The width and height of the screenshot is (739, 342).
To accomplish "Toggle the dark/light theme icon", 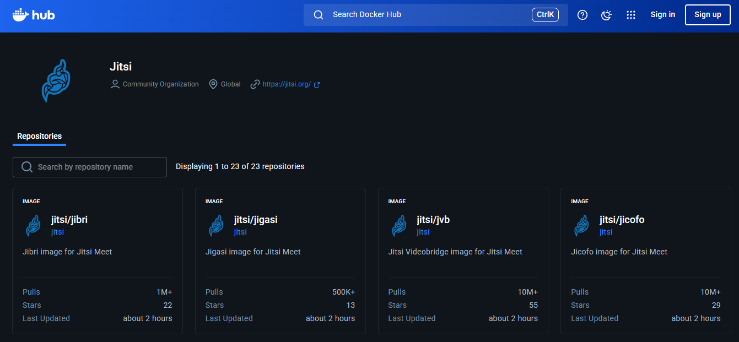I will pyautogui.click(x=607, y=15).
